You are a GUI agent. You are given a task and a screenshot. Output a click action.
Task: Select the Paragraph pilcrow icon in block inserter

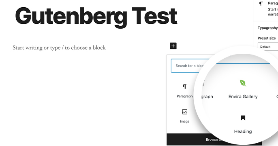(x=184, y=87)
